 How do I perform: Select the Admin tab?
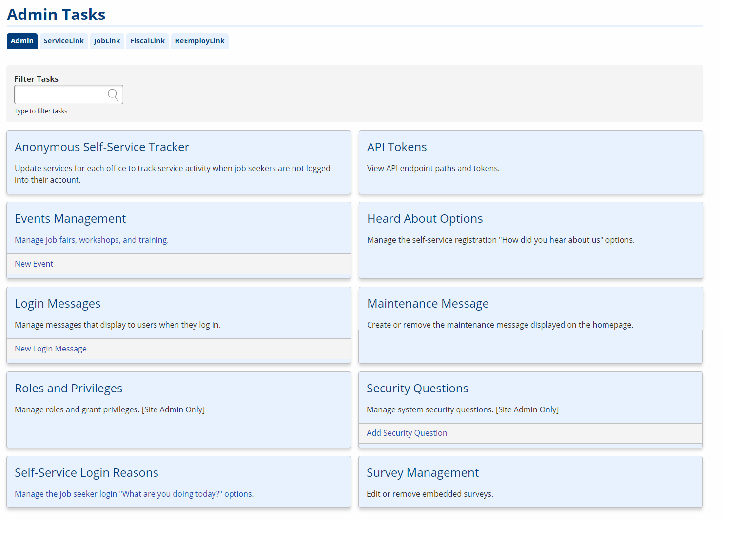pyautogui.click(x=22, y=41)
